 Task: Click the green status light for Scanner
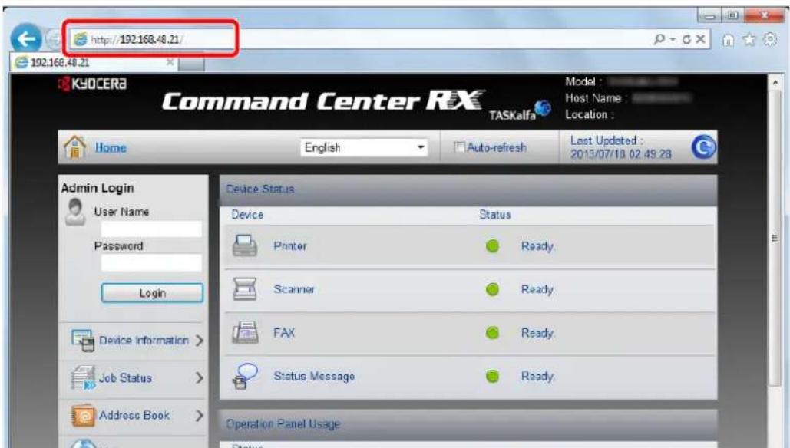tap(492, 289)
